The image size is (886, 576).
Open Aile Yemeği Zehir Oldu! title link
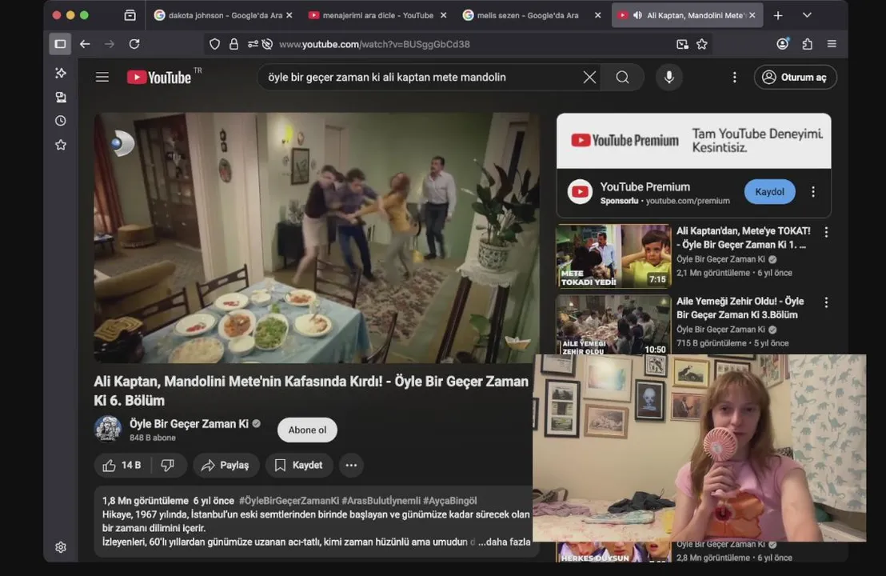740,308
